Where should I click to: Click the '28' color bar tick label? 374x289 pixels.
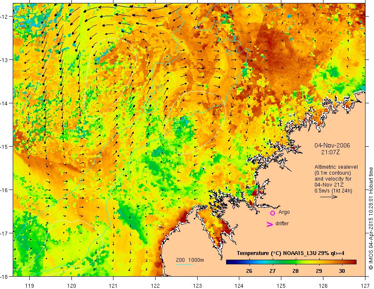(x=295, y=271)
